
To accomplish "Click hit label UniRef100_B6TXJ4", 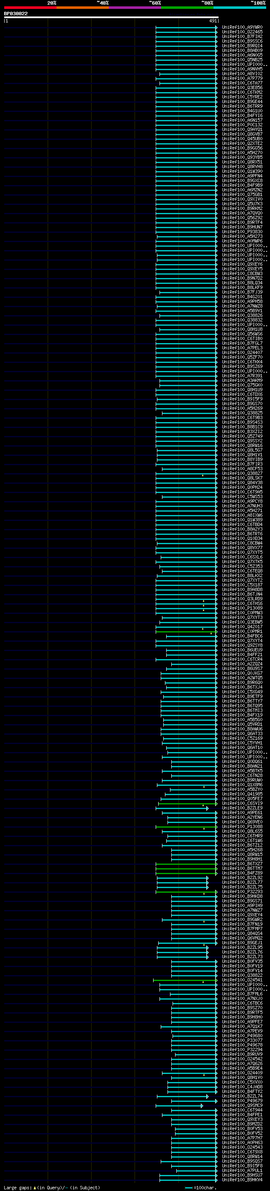I will (x=242, y=687).
